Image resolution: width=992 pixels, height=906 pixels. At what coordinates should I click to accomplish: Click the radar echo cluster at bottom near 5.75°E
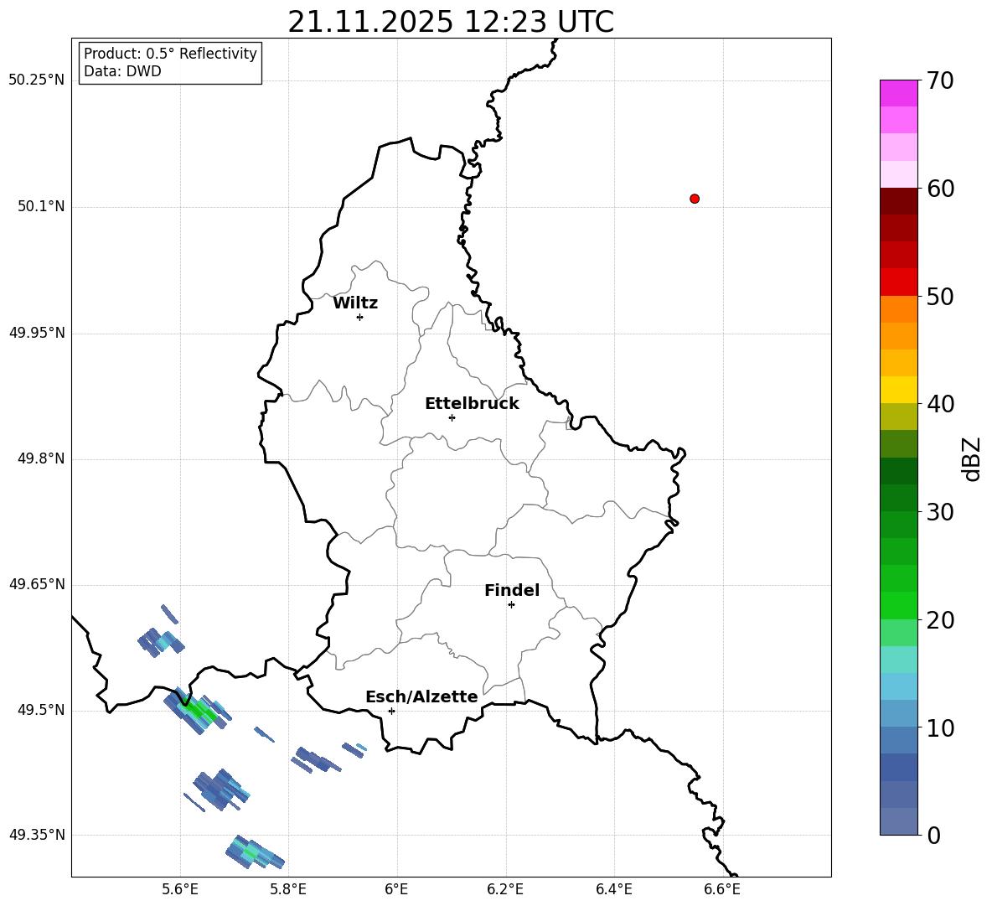tap(255, 853)
